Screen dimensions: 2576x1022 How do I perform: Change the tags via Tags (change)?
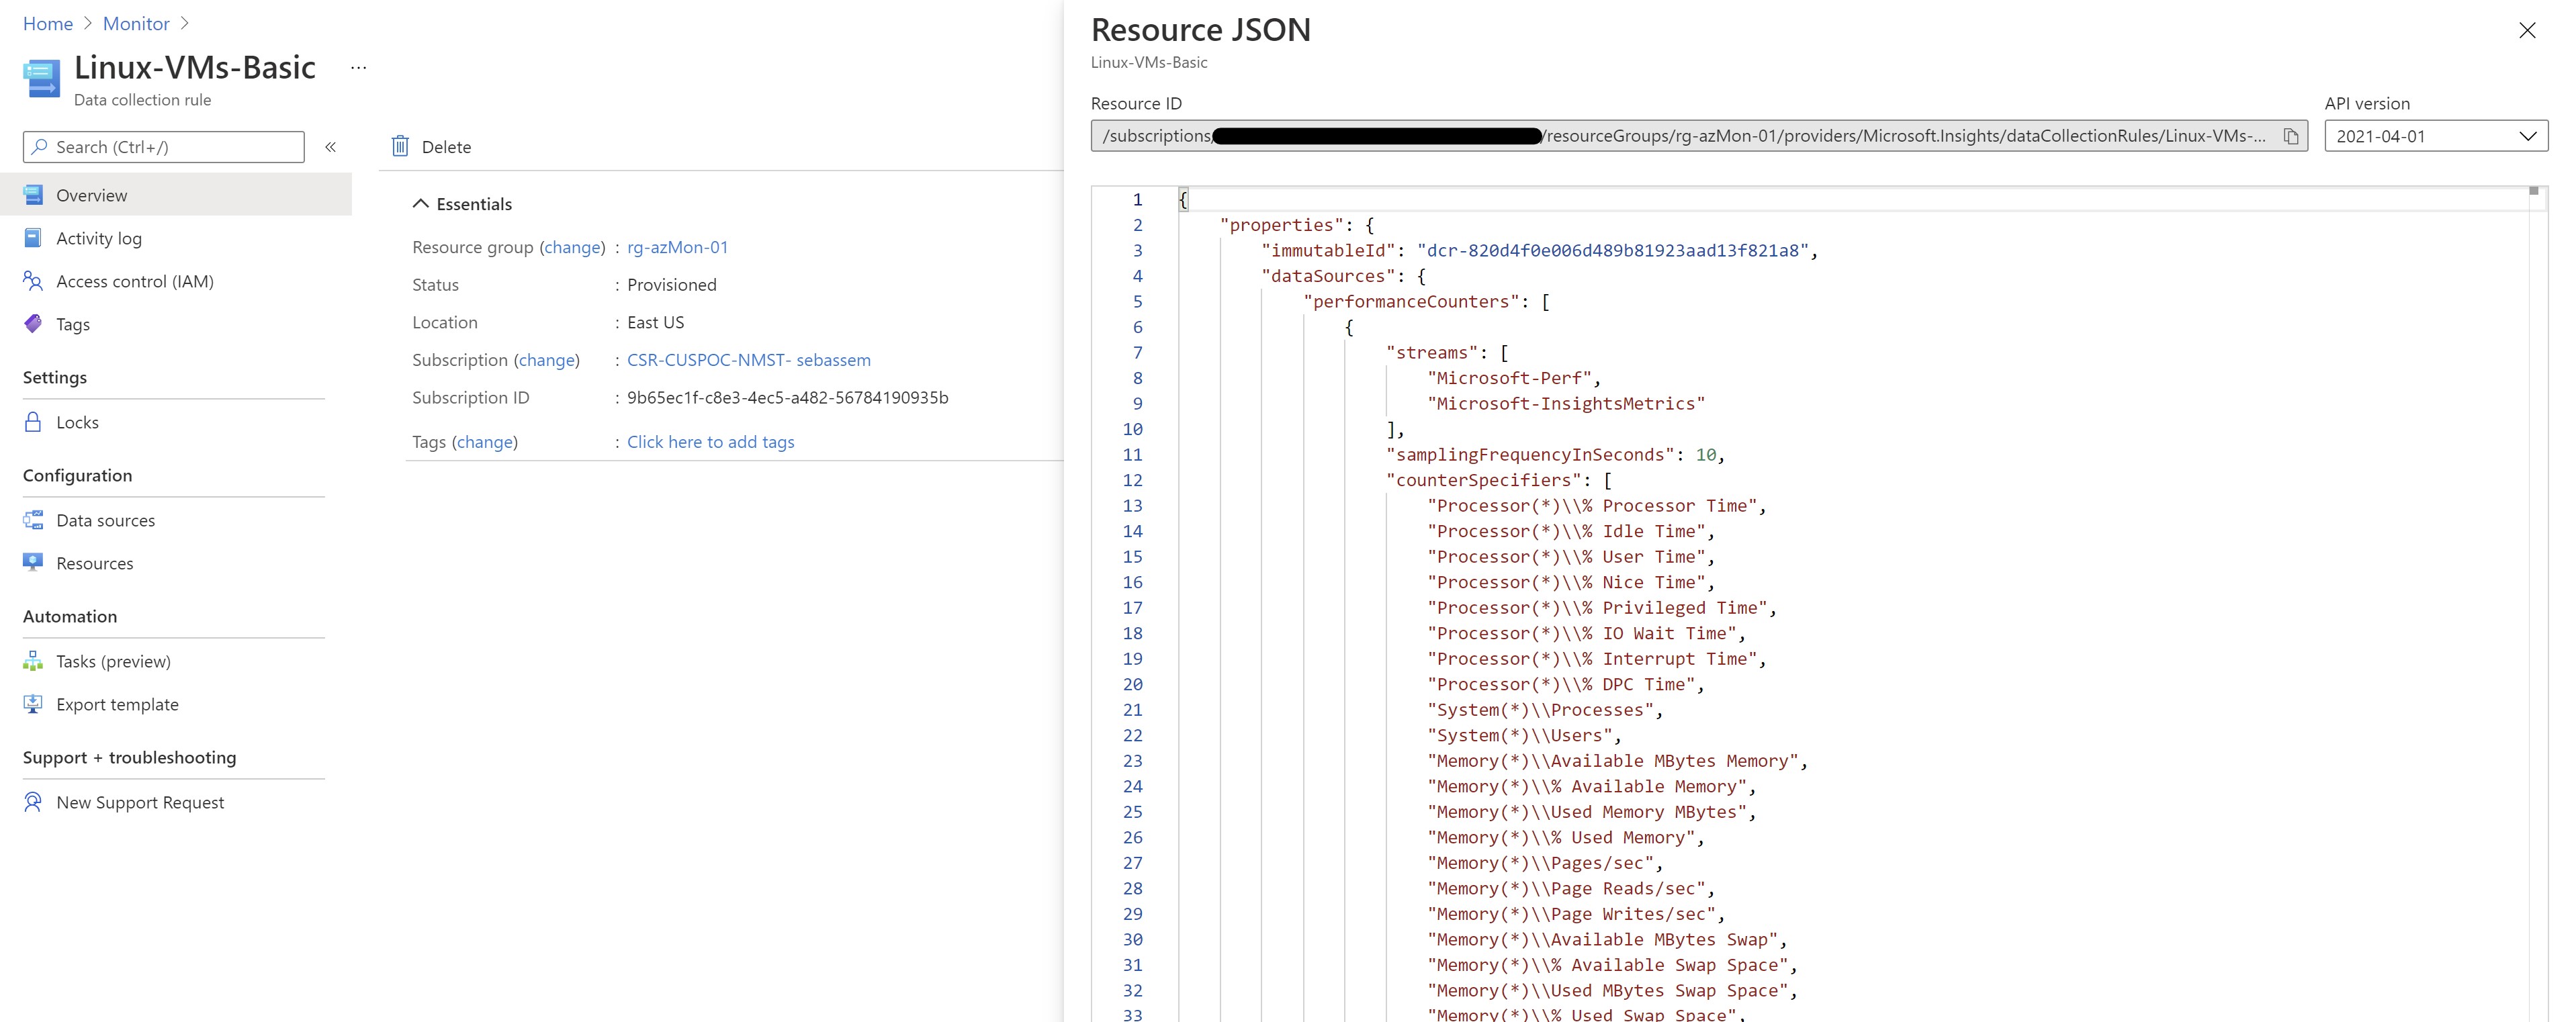click(484, 442)
